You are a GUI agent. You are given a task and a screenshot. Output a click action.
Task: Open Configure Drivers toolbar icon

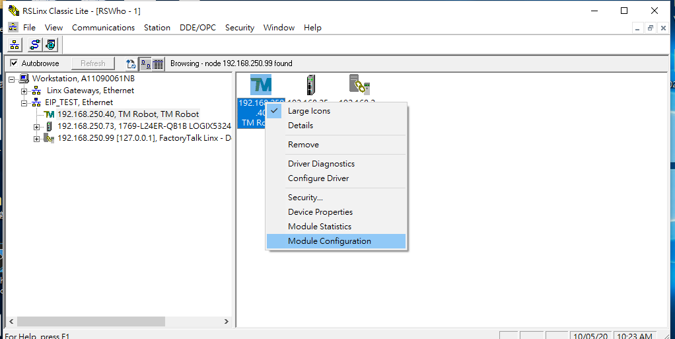34,44
